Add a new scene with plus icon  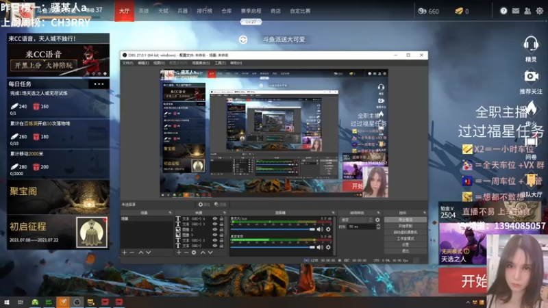click(124, 252)
